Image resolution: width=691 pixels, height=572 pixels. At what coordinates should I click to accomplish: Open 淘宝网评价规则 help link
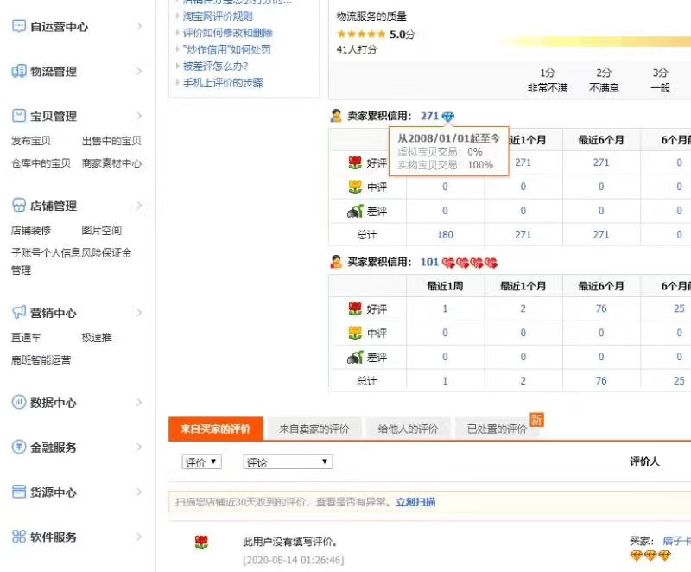pyautogui.click(x=218, y=16)
